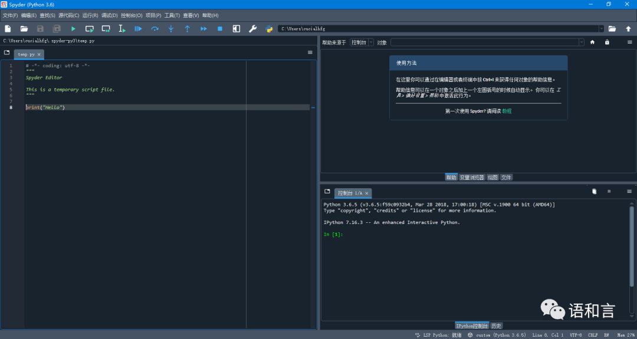Select the 控制台 1/A console tab
The width and height of the screenshot is (637, 339).
[353, 193]
